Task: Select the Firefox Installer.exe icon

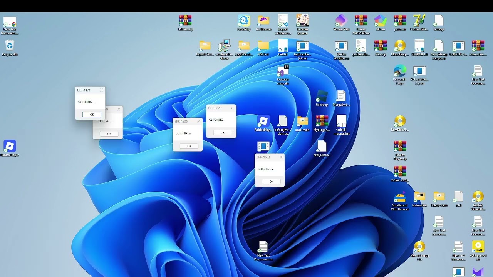Action: (341, 50)
